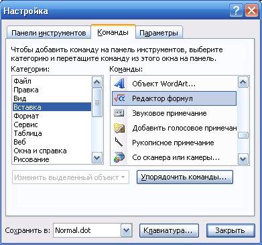The width and height of the screenshot is (262, 245).
Task: Click the Клавиатура button
Action: [169, 230]
